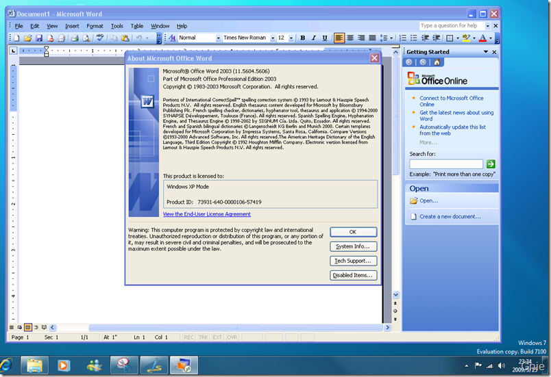Toggle numbered list formatting
This screenshot has height=377, width=551.
(x=403, y=38)
